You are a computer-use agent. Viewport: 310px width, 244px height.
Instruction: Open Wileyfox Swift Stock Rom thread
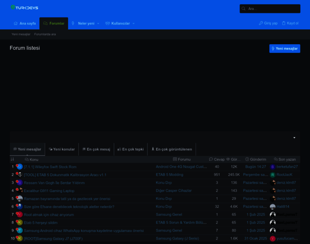pyautogui.click(x=50, y=167)
